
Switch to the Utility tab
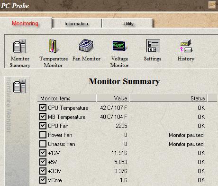[127, 24]
